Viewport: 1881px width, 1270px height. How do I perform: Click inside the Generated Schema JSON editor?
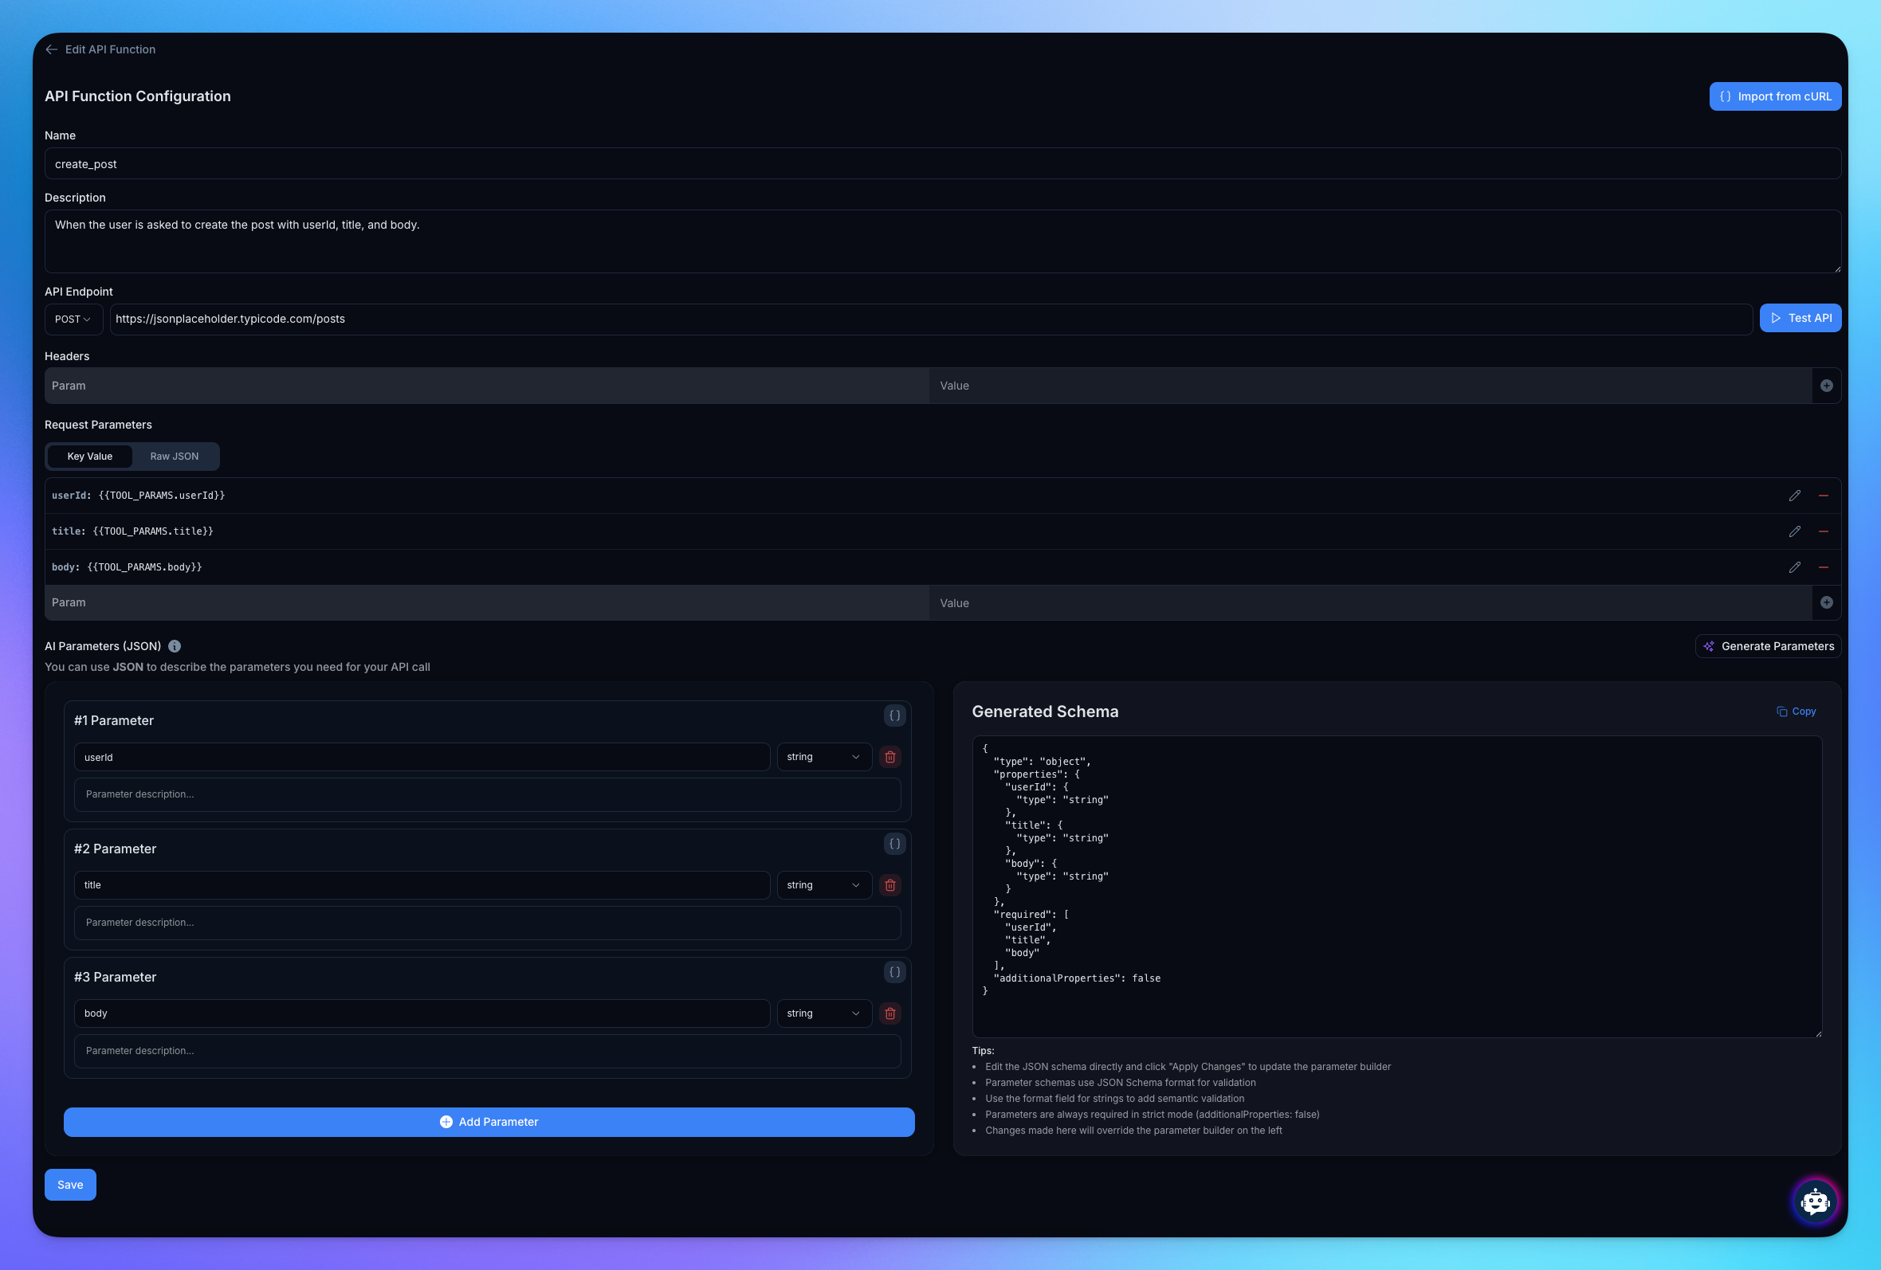click(x=1396, y=887)
